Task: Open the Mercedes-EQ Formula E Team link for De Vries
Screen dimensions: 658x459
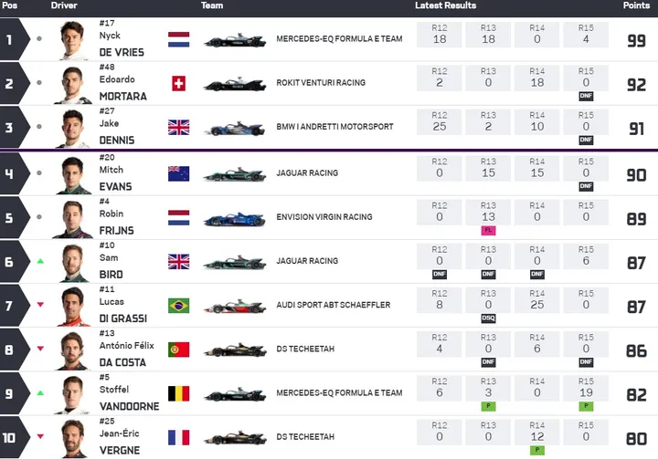Action: click(339, 39)
